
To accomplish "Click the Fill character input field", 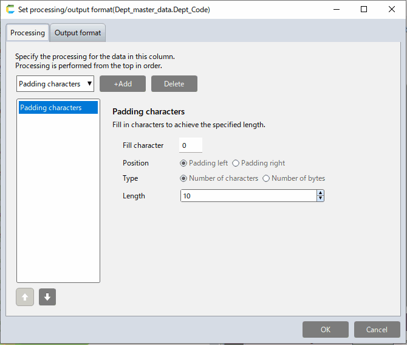I will pos(190,145).
